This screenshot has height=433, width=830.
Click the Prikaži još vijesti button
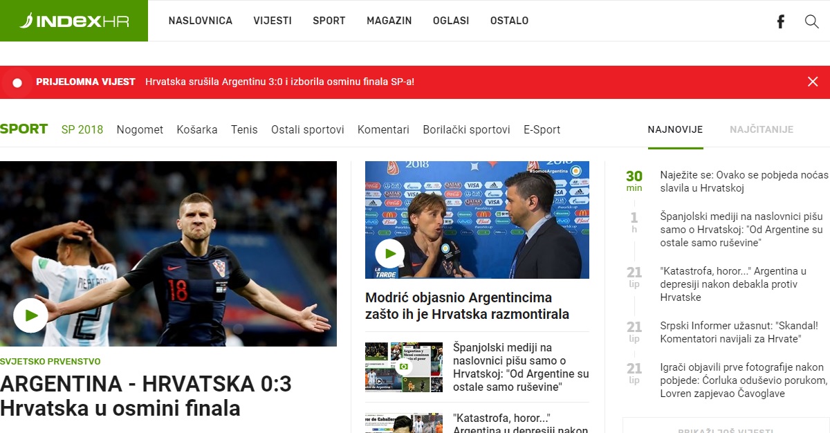[x=725, y=427]
